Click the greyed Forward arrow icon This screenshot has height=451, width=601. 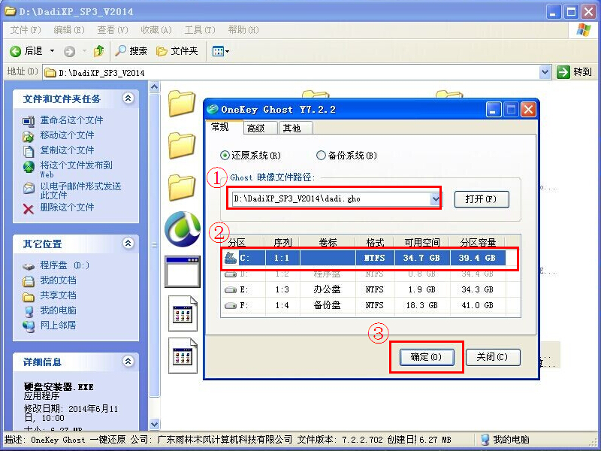pos(69,51)
